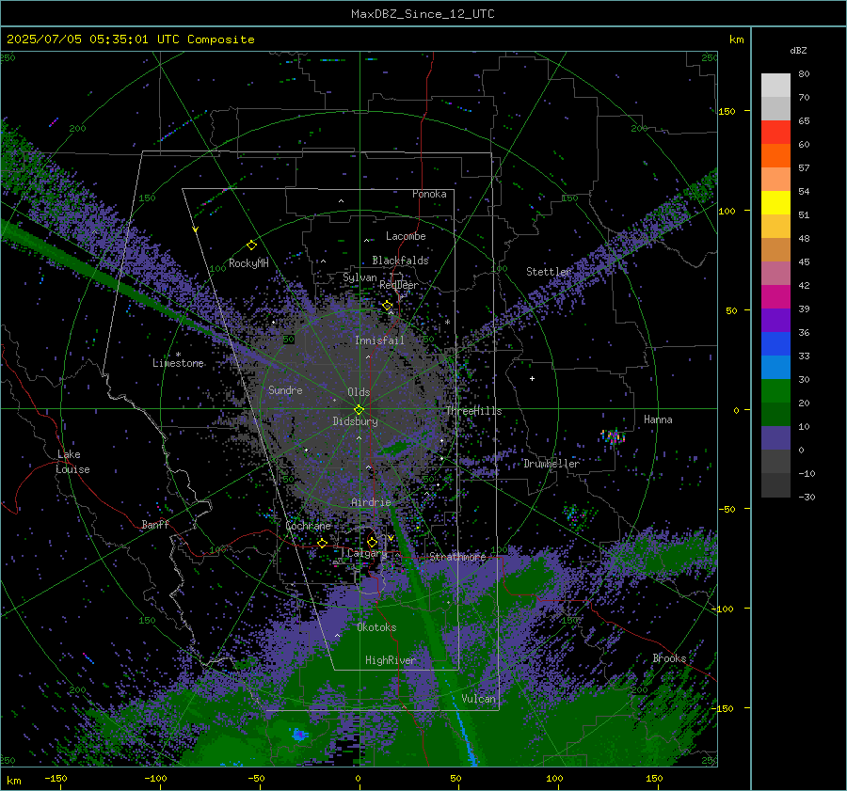Click the royal blue 36-33 dBZ swatch

[x=775, y=344]
